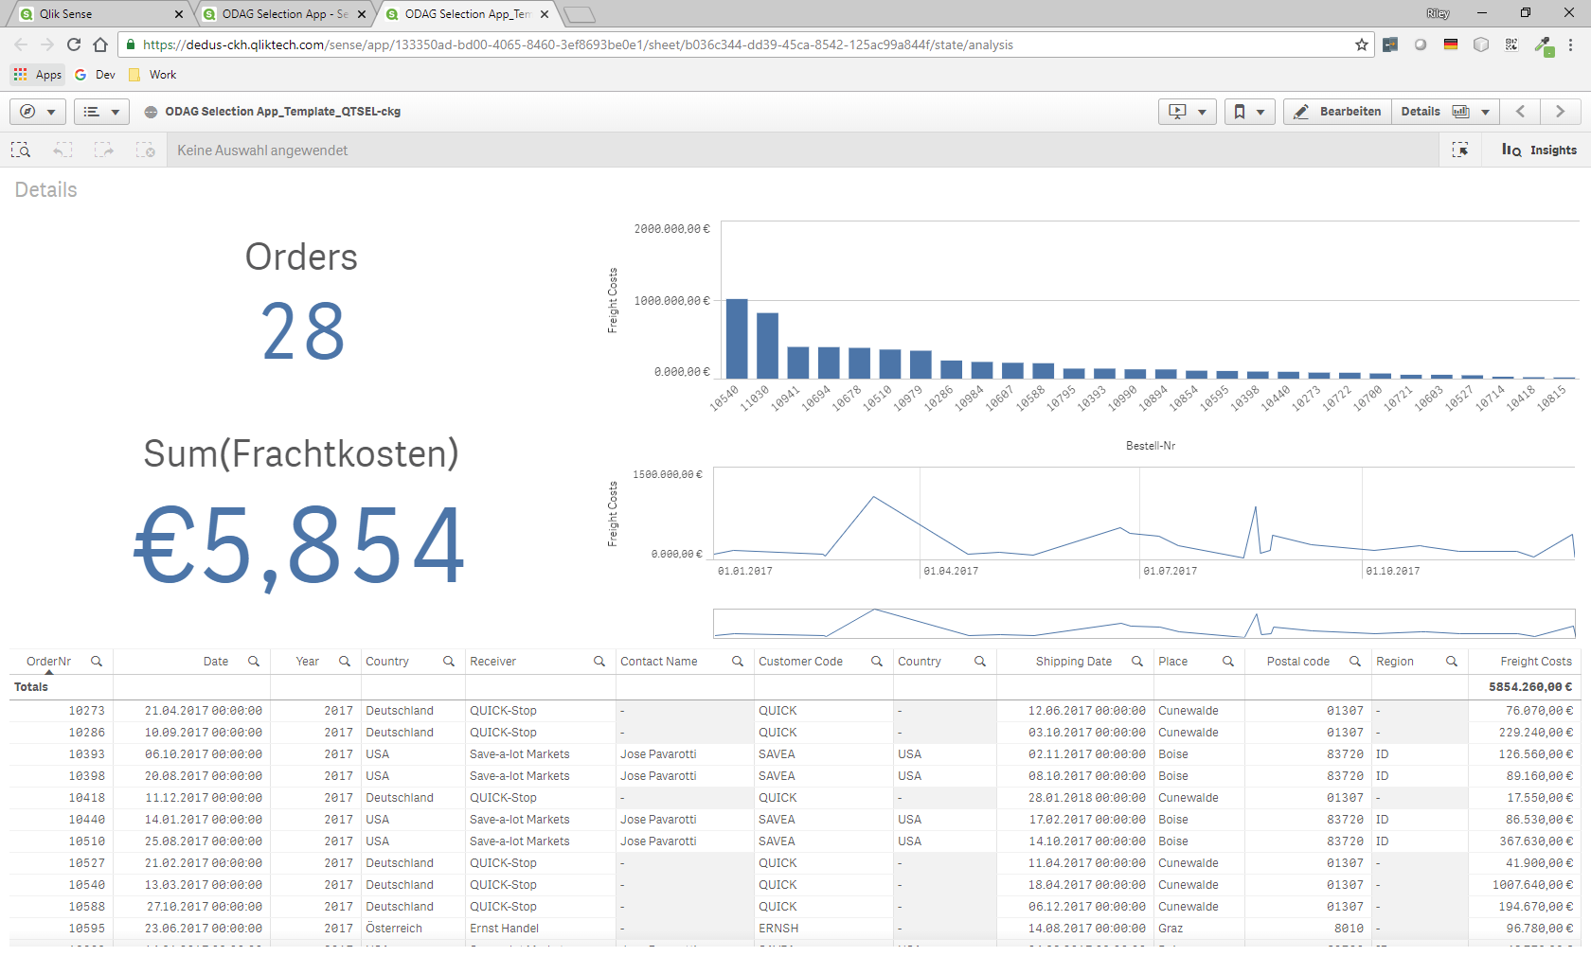Click the Riley profile button in title bar

tap(1438, 13)
